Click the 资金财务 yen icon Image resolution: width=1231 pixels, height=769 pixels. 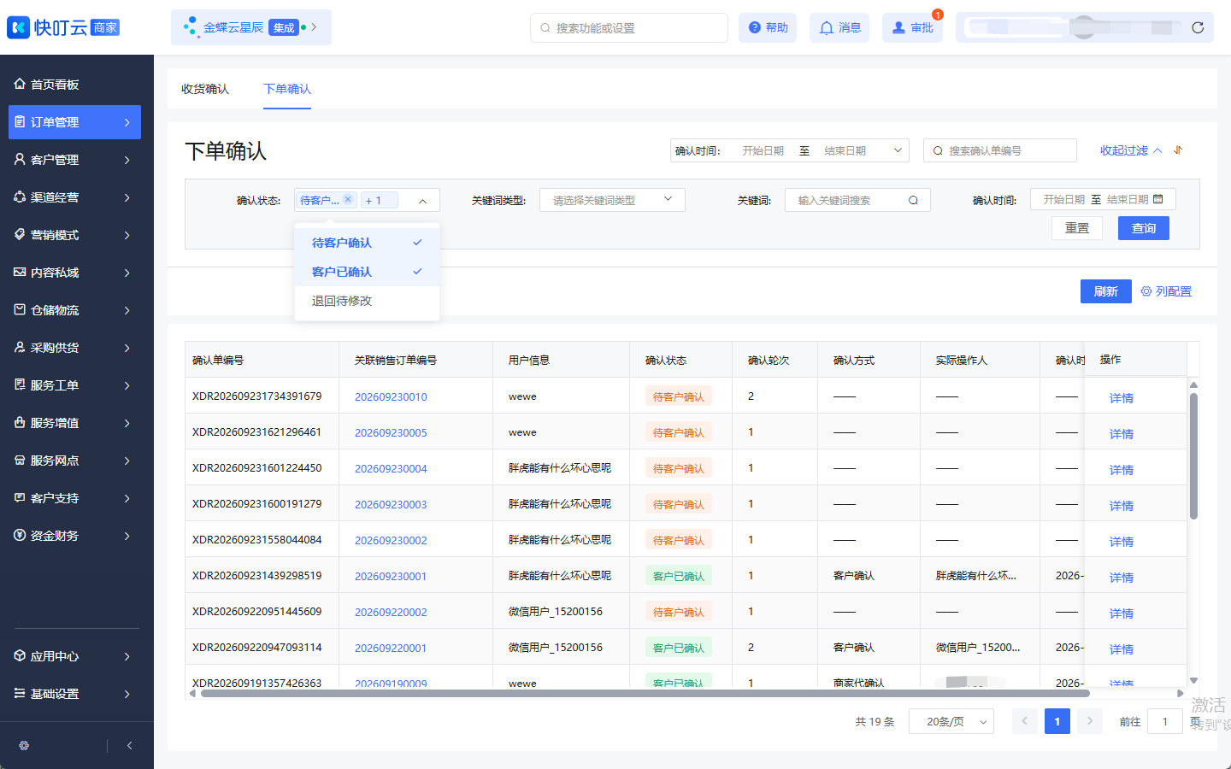(20, 535)
